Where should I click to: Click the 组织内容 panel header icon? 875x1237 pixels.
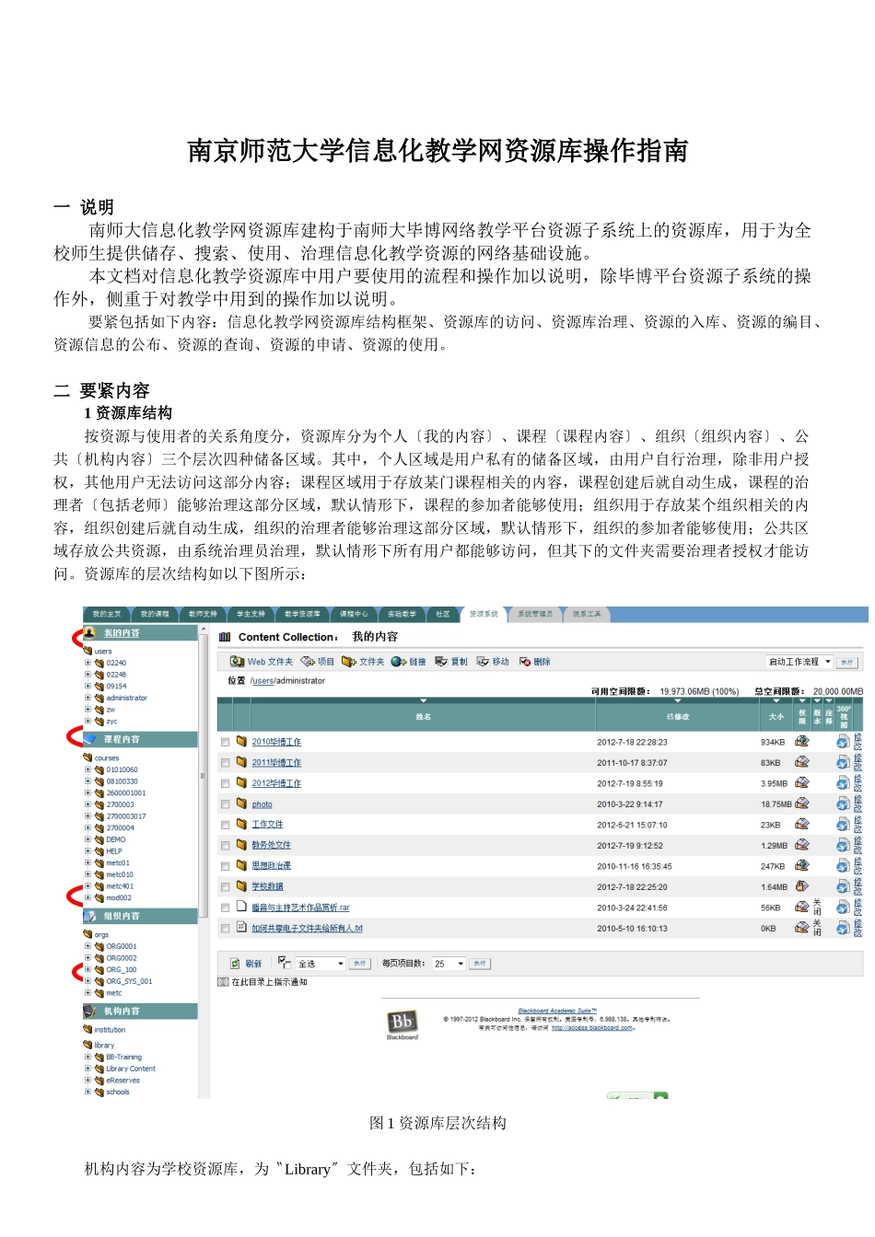pyautogui.click(x=90, y=917)
